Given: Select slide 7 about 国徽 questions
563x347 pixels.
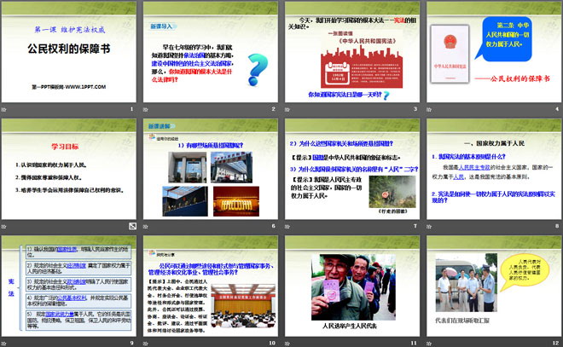Looking at the screenshot, I should [x=351, y=169].
